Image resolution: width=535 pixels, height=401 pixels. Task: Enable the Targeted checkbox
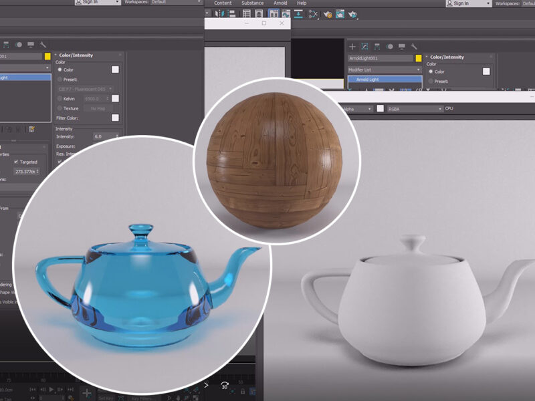pos(16,162)
